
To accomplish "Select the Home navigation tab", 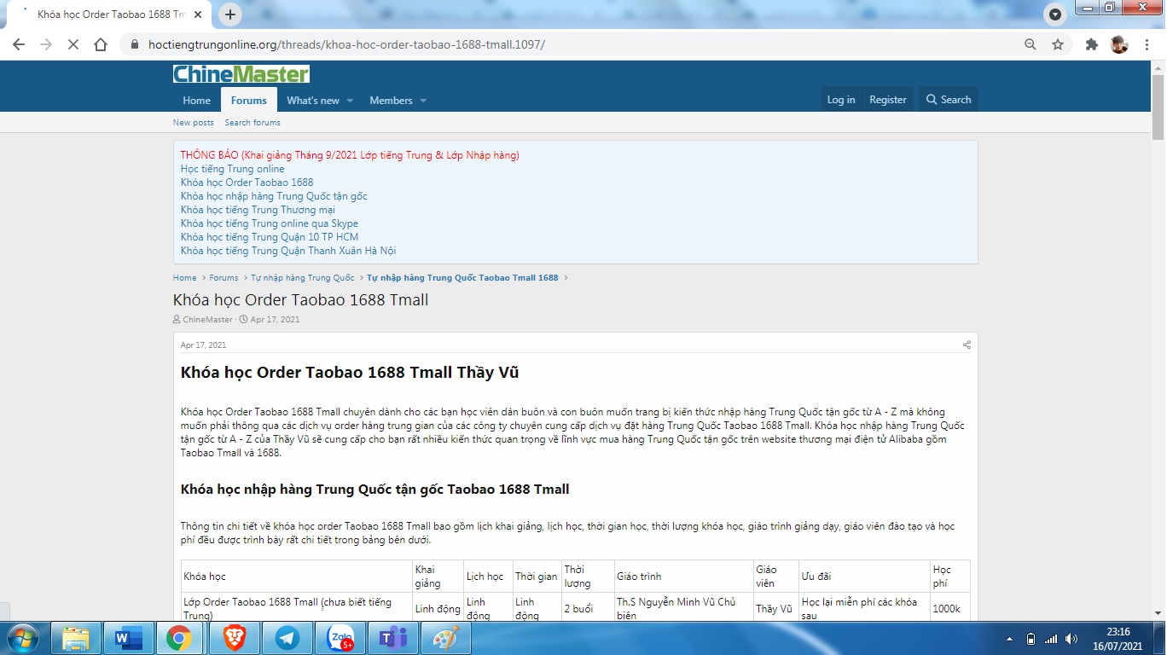I will pos(196,101).
